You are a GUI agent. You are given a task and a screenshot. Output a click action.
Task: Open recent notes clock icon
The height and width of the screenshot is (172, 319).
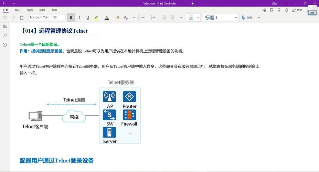coord(5,45)
